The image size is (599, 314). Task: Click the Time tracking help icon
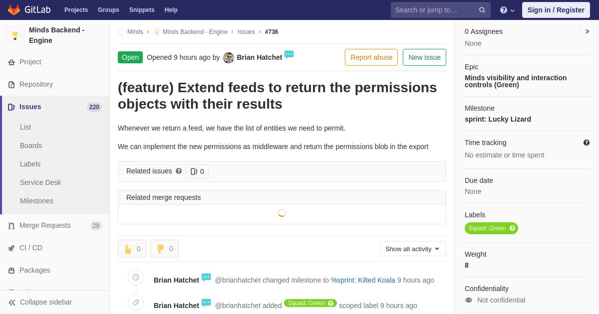point(587,143)
